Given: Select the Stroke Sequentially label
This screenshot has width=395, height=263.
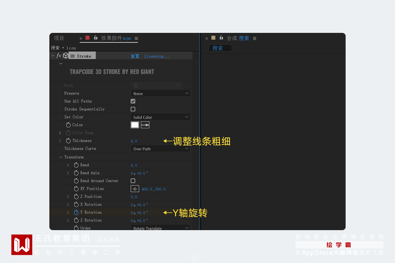Looking at the screenshot, I should (84, 109).
